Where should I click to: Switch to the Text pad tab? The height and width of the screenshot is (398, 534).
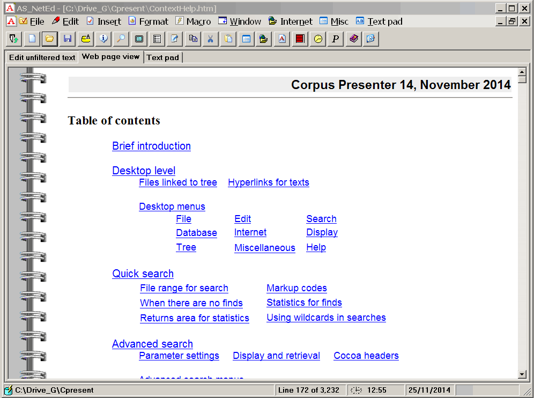pyautogui.click(x=162, y=57)
